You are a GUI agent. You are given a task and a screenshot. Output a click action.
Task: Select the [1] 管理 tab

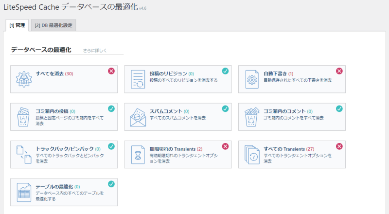click(17, 25)
